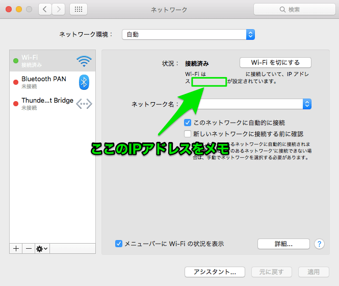Viewport: 339px width, 286px height.
Task: Toggle auto-join this network checkbox
Action: pos(188,123)
